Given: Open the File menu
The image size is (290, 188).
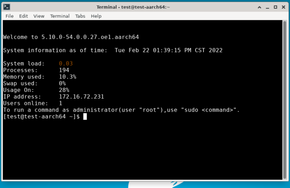Looking at the screenshot, I should coord(10,16).
